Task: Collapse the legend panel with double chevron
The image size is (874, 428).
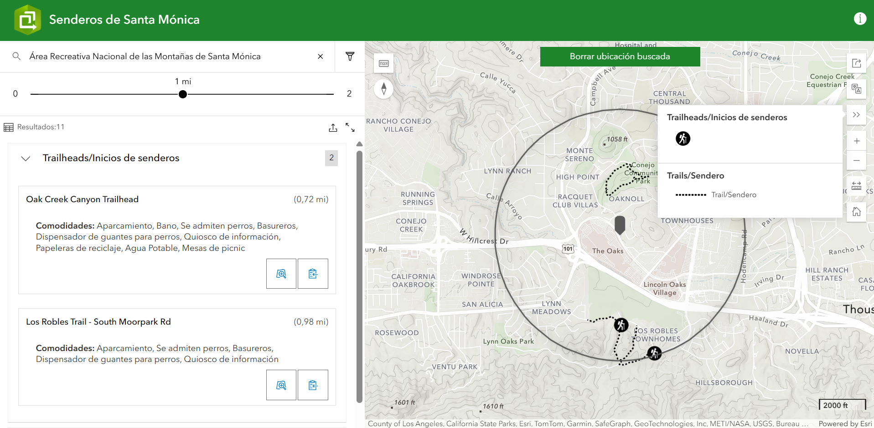Action: [x=856, y=115]
